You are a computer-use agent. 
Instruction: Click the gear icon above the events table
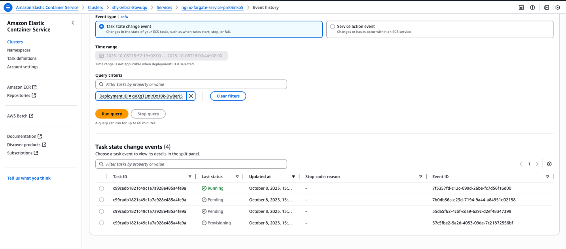[x=549, y=163]
